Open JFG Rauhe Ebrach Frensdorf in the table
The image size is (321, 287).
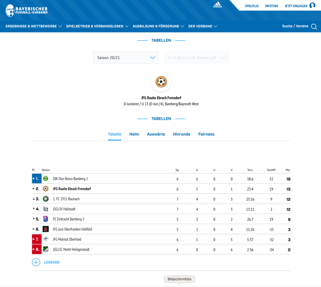[72, 189]
